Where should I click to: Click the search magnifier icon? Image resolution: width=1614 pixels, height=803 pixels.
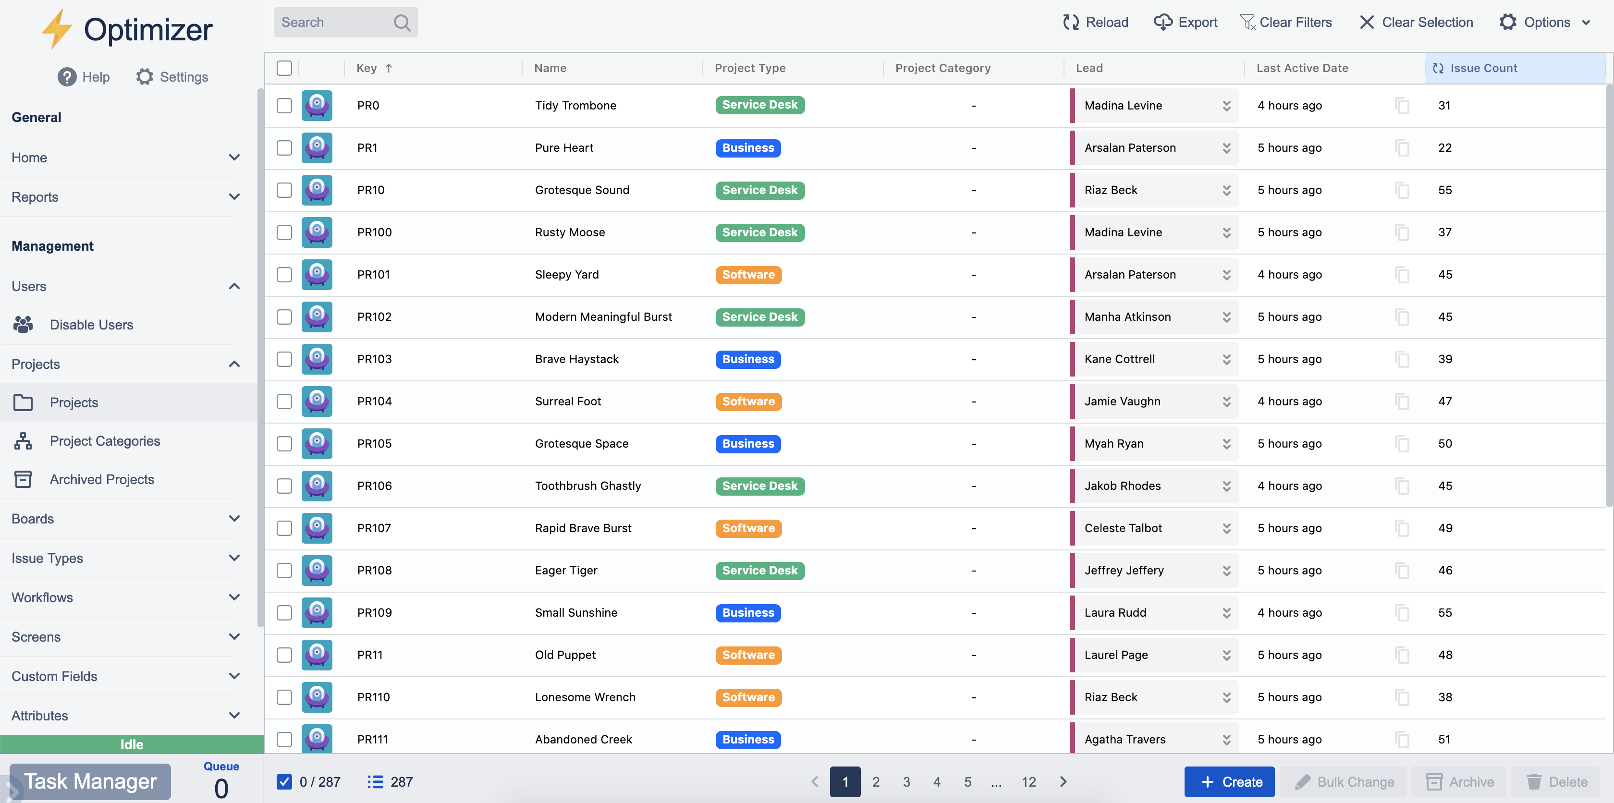(x=402, y=23)
